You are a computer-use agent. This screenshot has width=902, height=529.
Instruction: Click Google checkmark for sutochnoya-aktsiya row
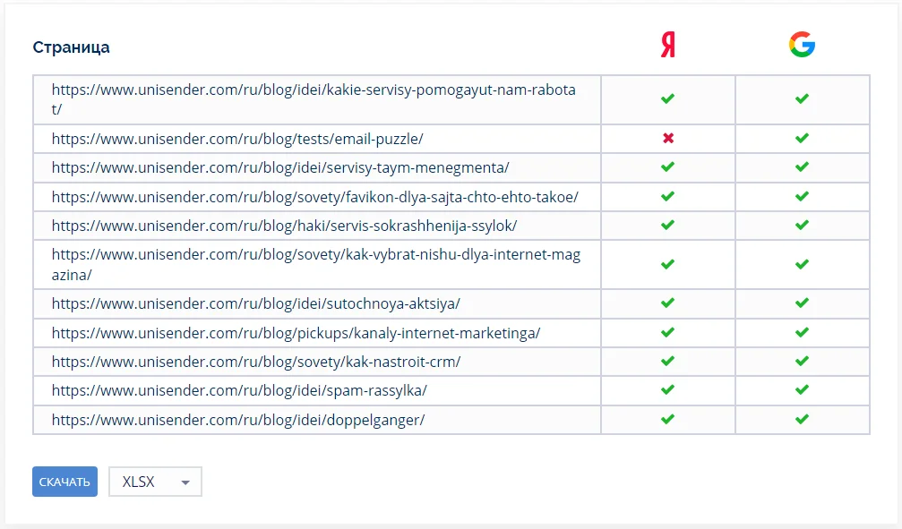click(x=802, y=303)
